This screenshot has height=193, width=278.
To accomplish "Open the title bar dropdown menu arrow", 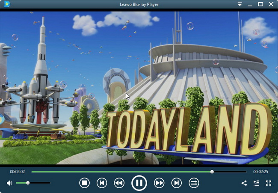I will tap(240, 4).
